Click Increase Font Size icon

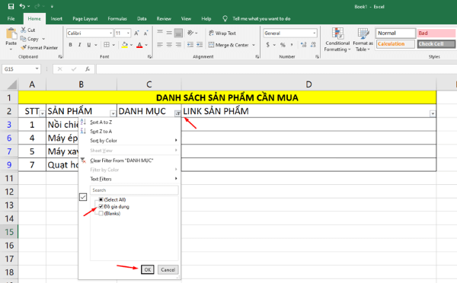point(136,33)
